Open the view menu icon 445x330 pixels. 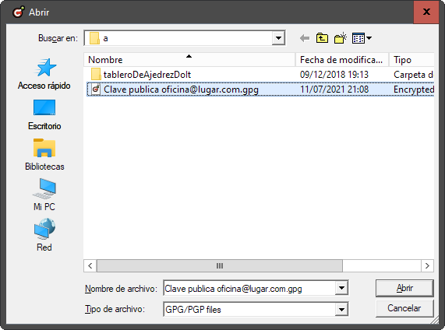click(x=362, y=38)
